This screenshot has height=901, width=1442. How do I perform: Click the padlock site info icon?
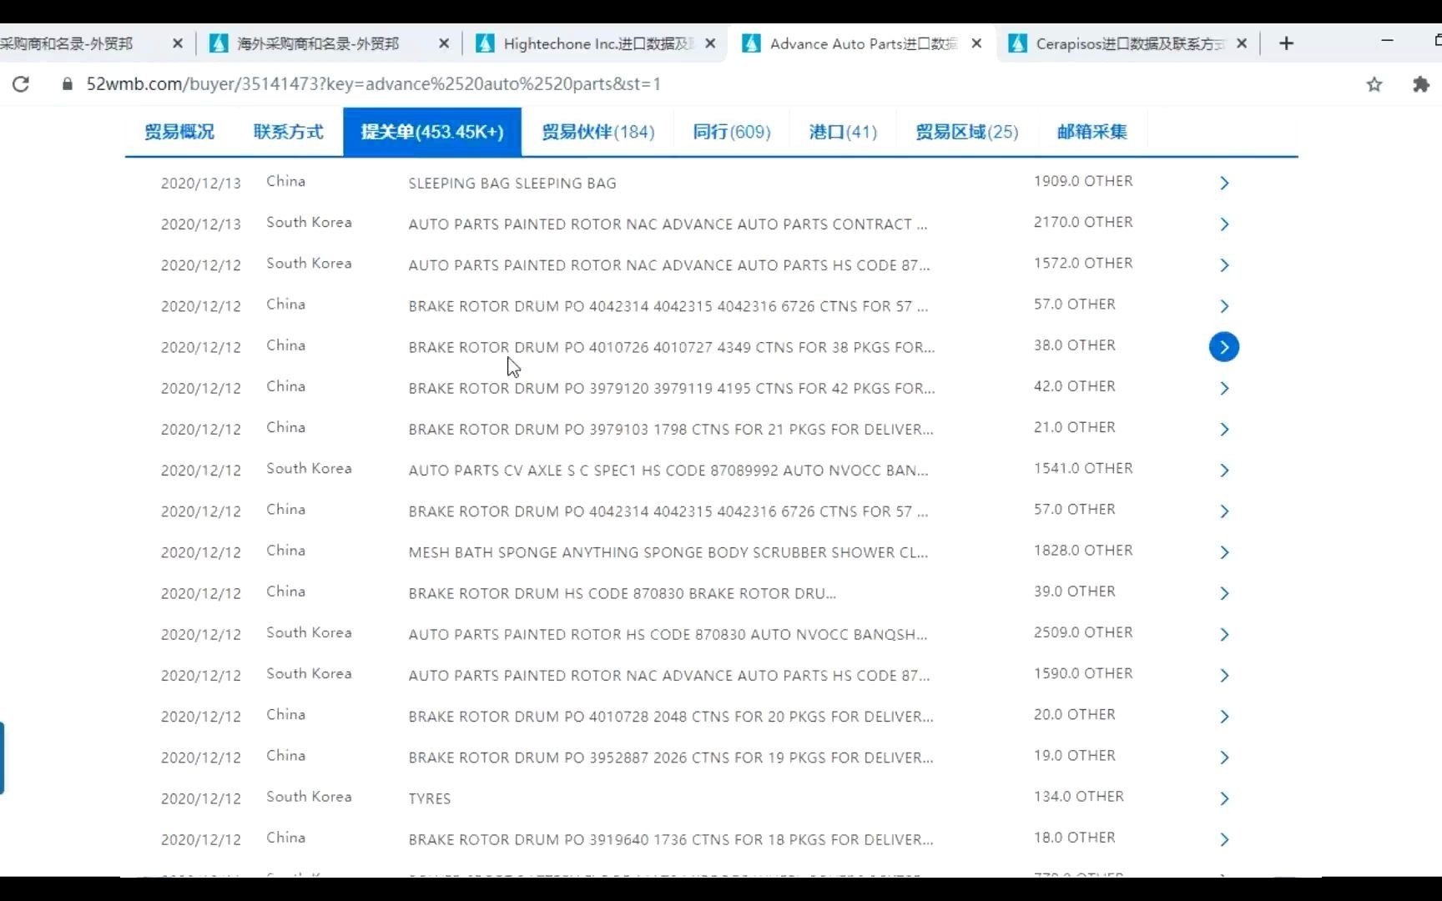tap(68, 84)
